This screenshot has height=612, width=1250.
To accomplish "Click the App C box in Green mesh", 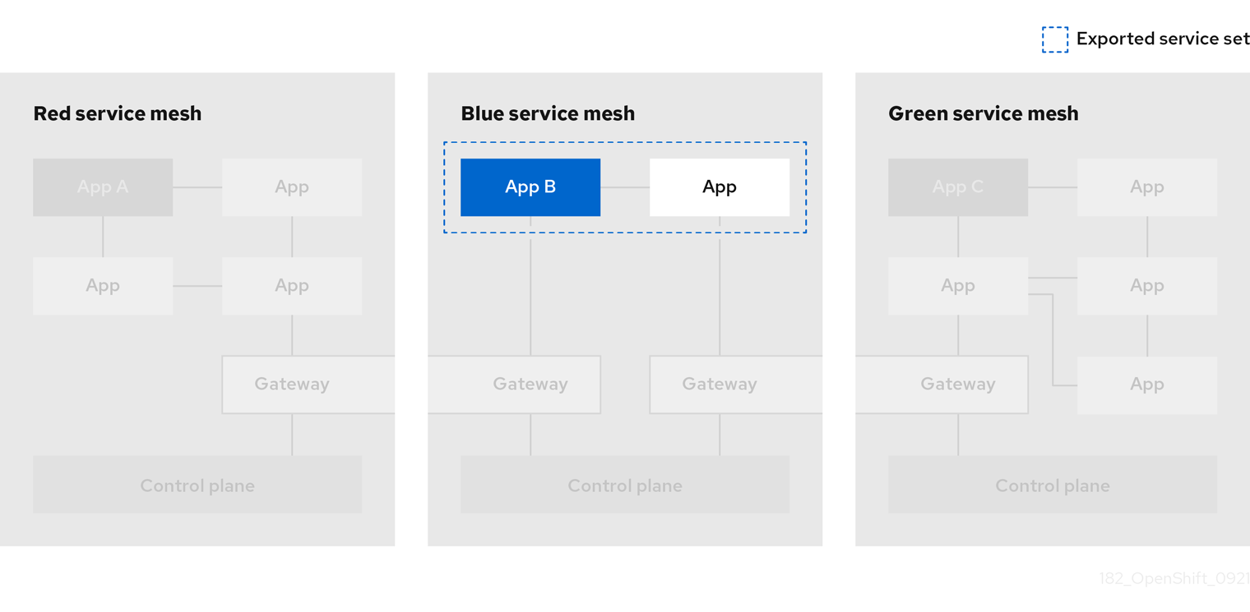I will (x=958, y=187).
